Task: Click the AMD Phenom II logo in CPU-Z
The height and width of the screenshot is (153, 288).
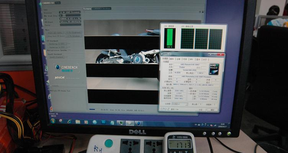Action: click(x=214, y=69)
